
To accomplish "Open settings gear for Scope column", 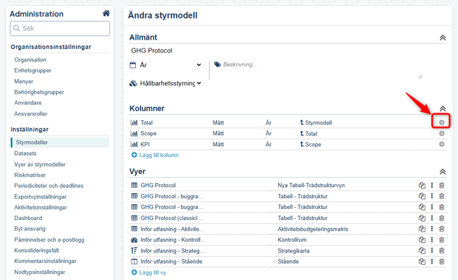I will (442, 133).
